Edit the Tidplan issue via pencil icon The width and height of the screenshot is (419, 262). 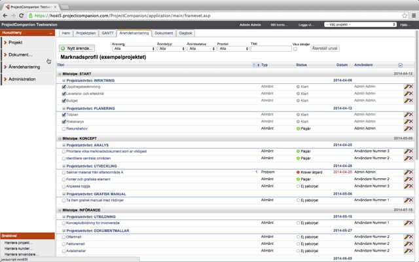tap(406, 115)
